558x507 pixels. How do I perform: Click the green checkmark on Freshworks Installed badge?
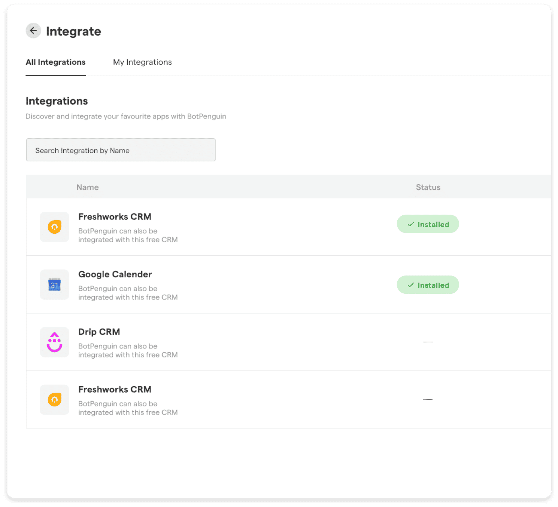coord(411,224)
